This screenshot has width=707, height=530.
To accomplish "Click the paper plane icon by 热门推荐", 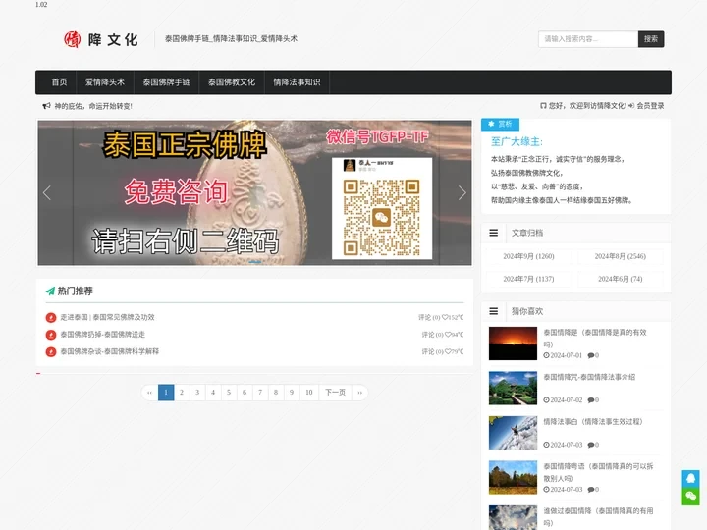I will 50,291.
